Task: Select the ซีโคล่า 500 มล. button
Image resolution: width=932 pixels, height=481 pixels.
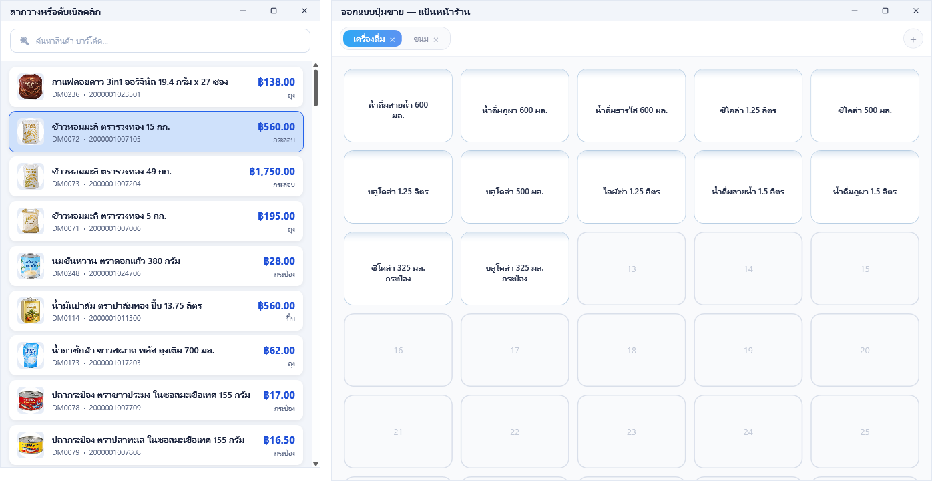Action: tap(865, 106)
